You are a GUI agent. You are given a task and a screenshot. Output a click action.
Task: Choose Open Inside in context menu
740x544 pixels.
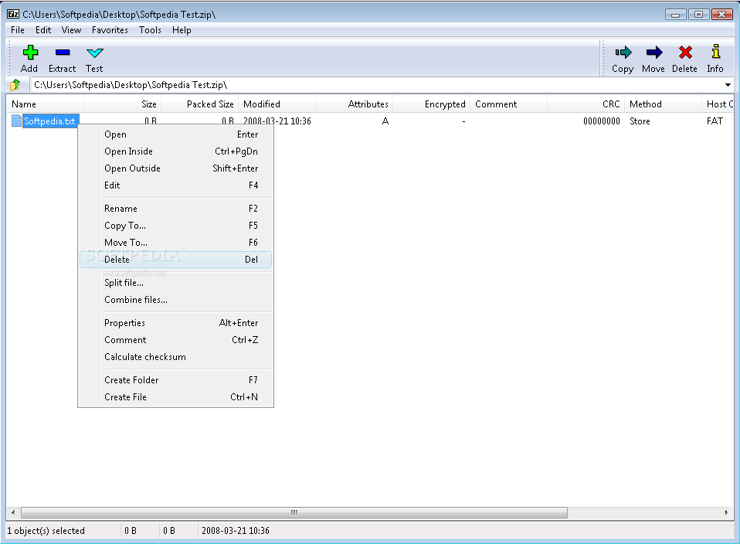click(x=175, y=151)
